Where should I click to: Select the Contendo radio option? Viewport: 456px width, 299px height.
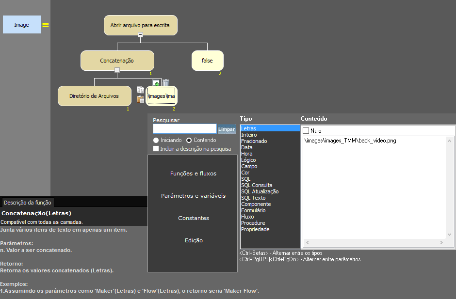[189, 140]
